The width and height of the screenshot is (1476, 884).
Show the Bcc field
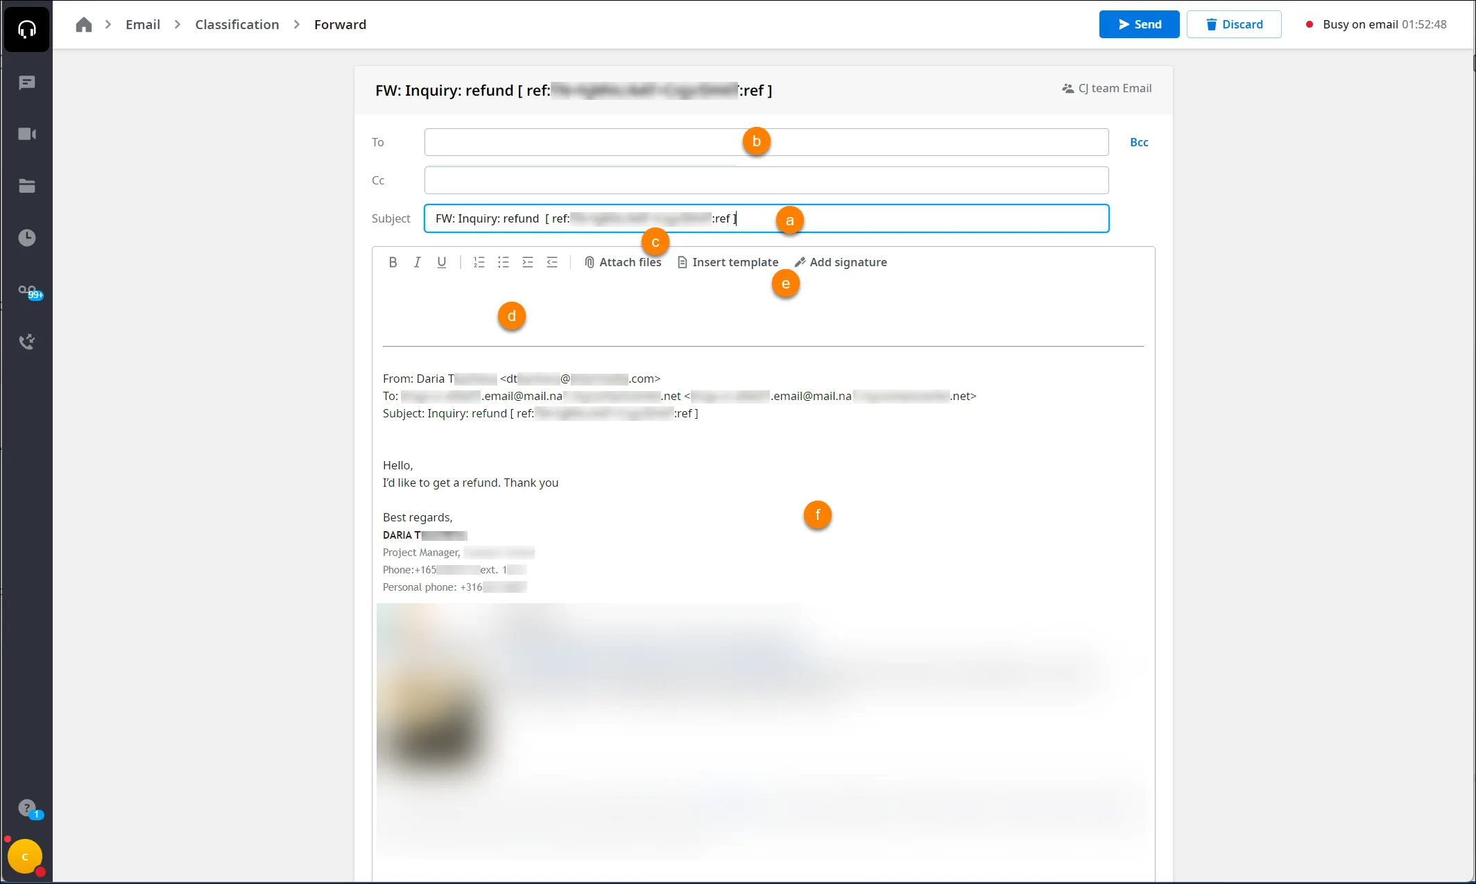coord(1139,142)
